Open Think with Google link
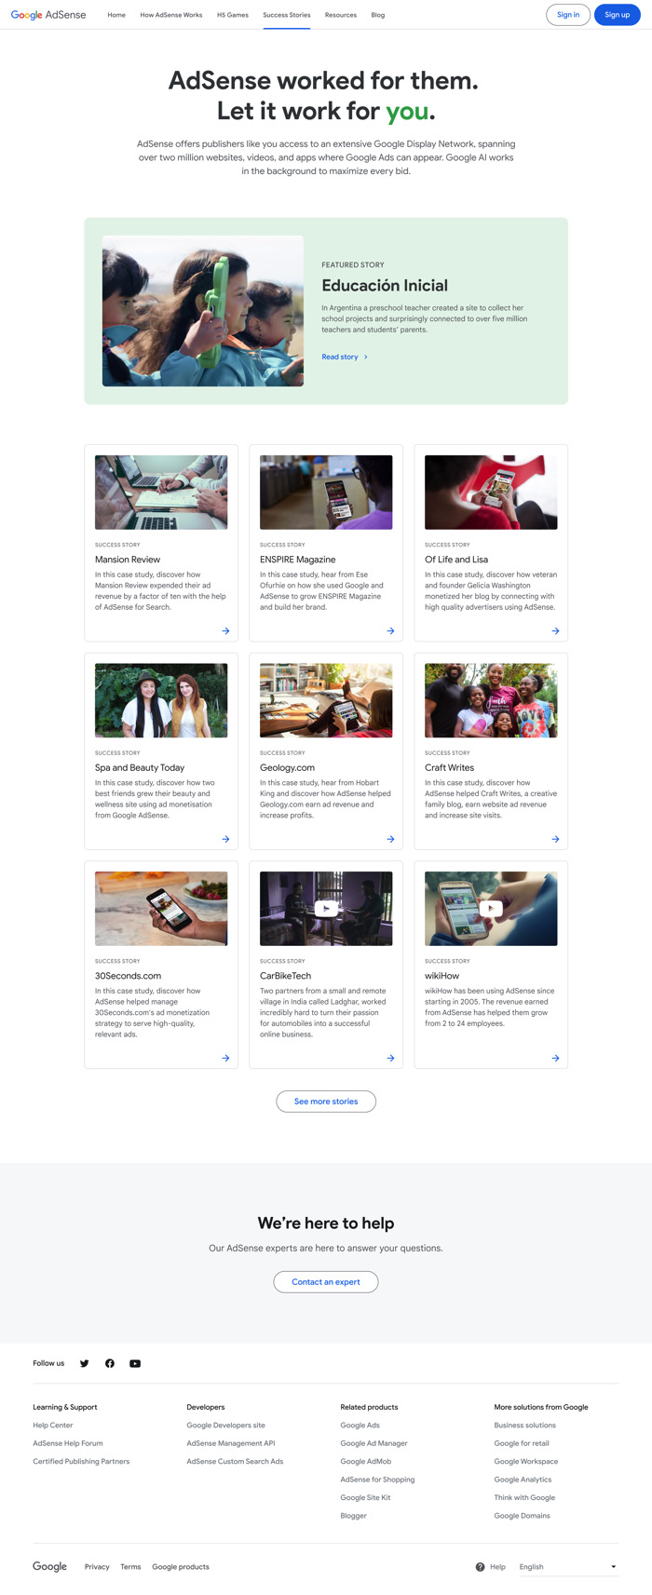The image size is (652, 1595). click(x=524, y=1498)
